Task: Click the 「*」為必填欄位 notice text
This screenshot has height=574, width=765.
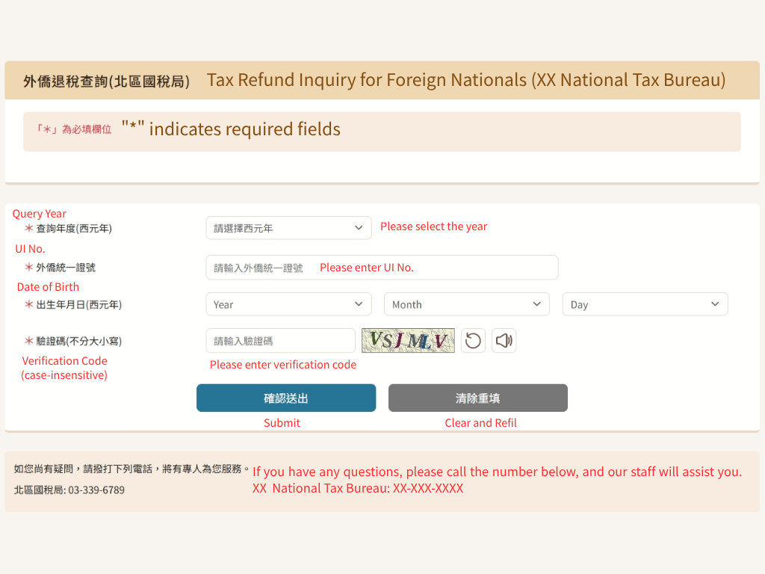Action: tap(74, 129)
